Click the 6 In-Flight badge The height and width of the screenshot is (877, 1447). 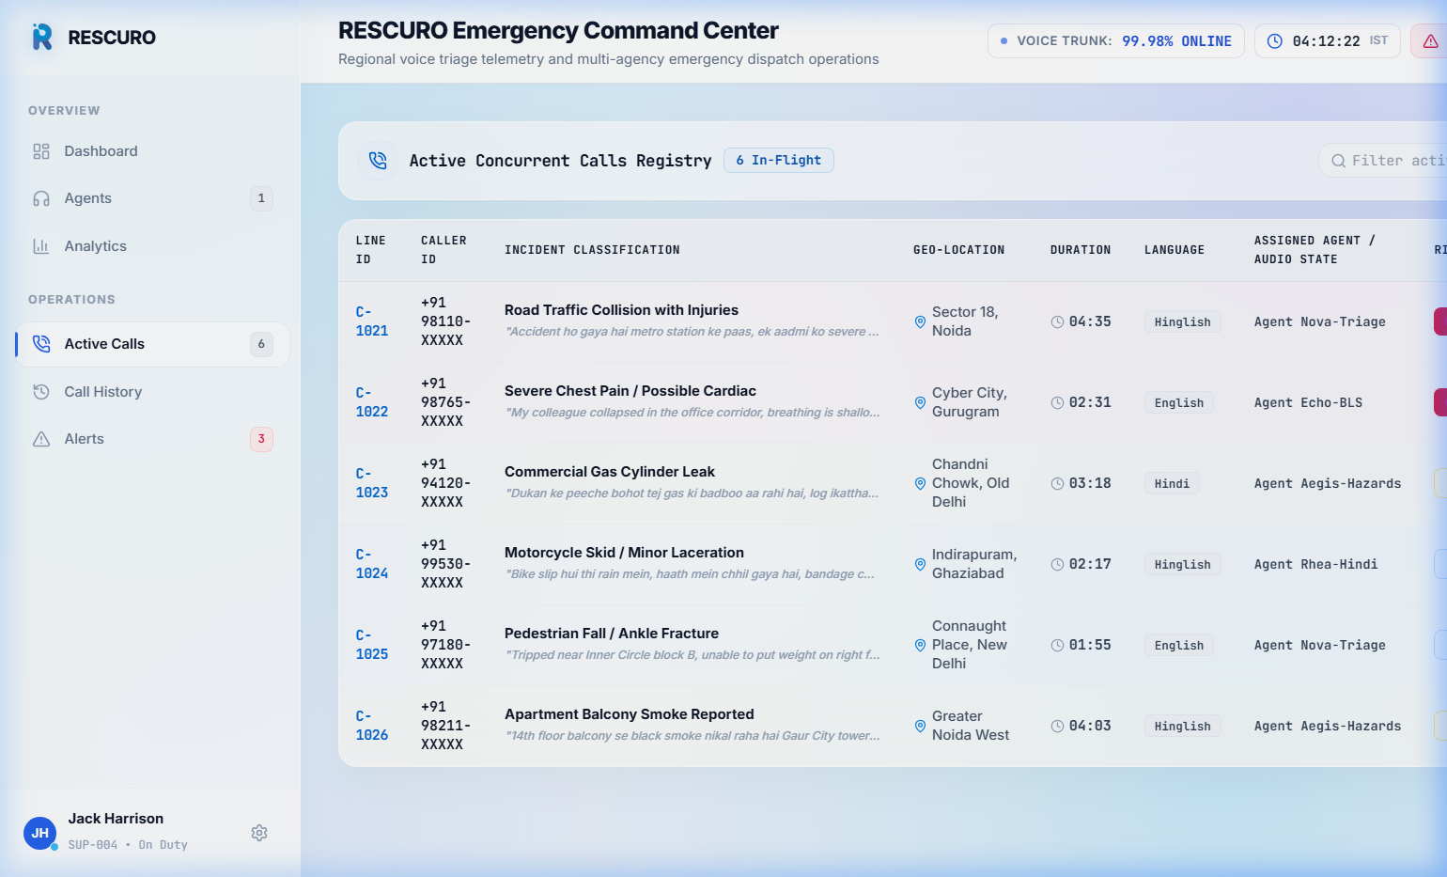(x=779, y=161)
